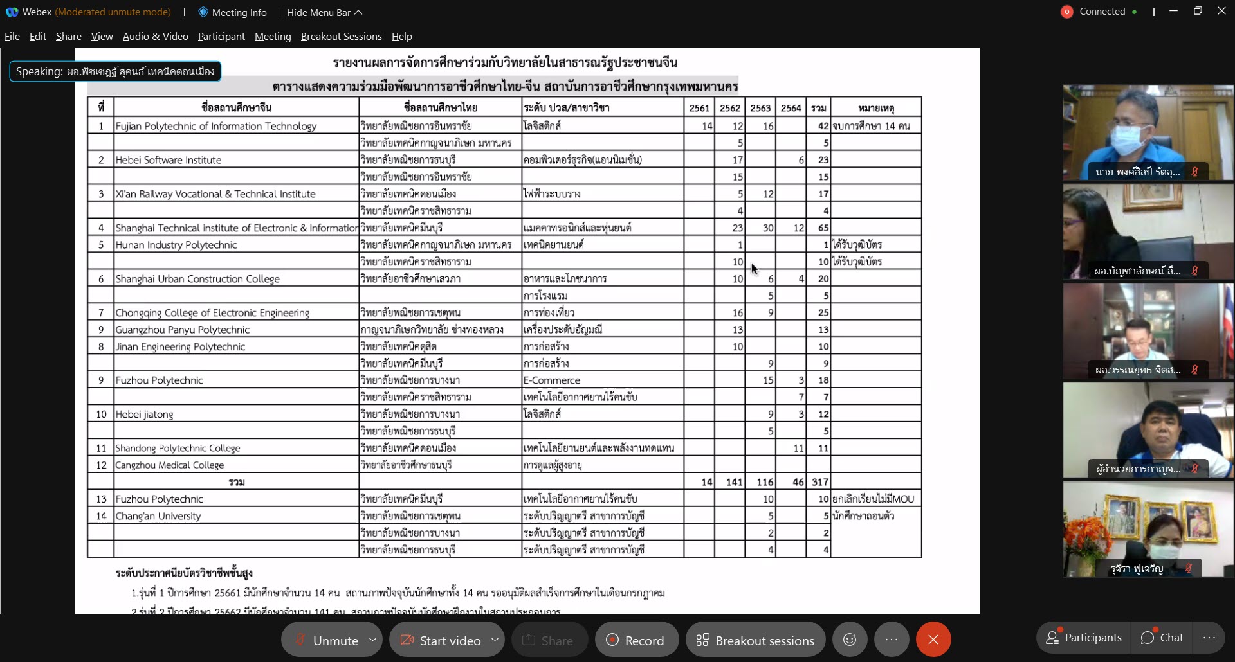Open More options ellipsis in meeting controls
1235x662 pixels.
point(891,640)
